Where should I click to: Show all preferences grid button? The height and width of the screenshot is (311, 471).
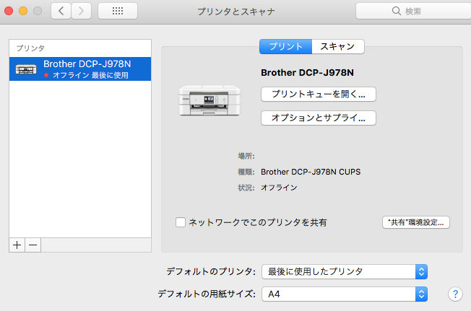tap(117, 12)
